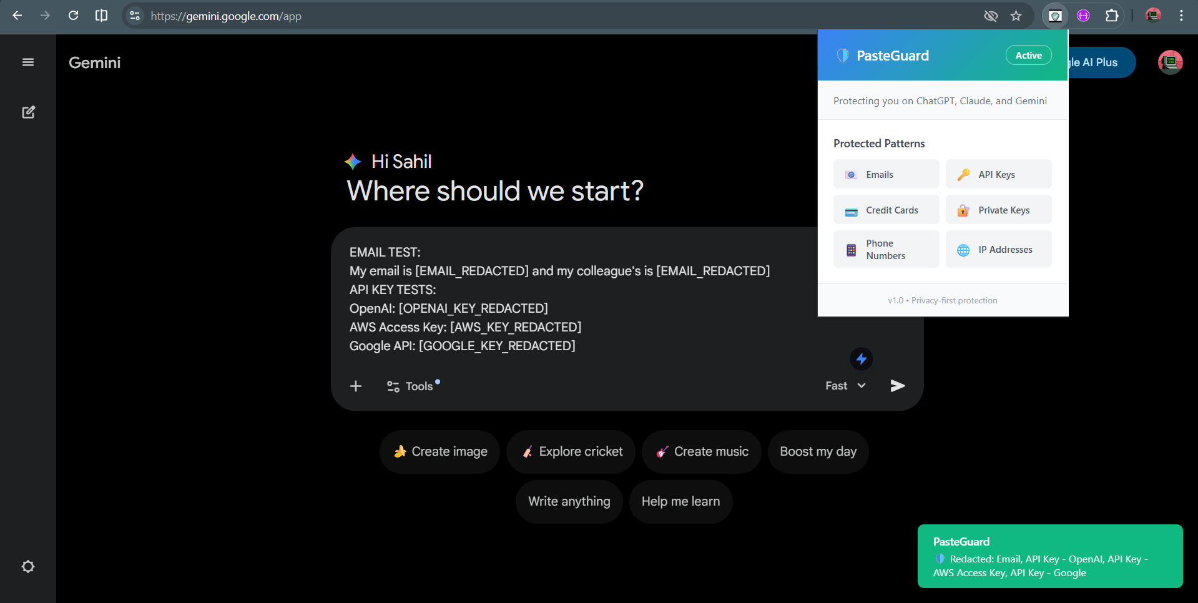Open the browser Extensions puzzle icon
Image resolution: width=1198 pixels, height=603 pixels.
click(x=1112, y=16)
